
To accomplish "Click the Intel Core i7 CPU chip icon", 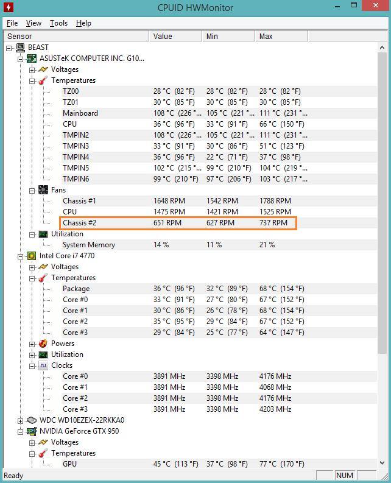I will pyautogui.click(x=32, y=256).
